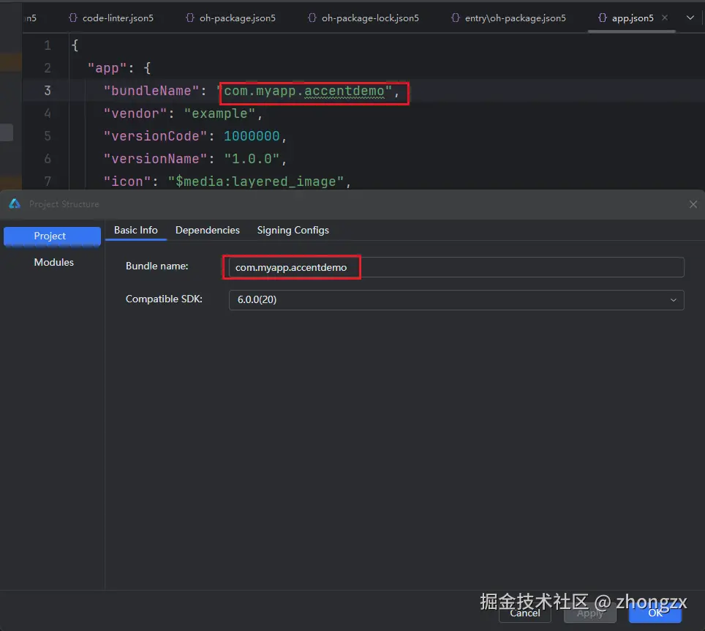Click the bundleName value com.myapp.accentdemo in editor
This screenshot has height=631, width=705.
click(304, 91)
